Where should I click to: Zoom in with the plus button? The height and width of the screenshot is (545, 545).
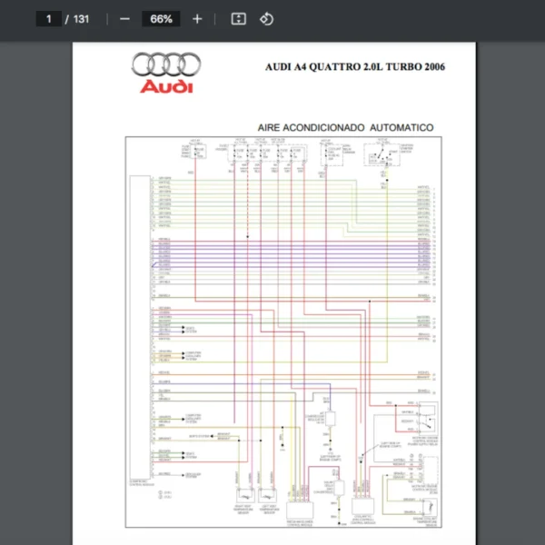point(197,19)
